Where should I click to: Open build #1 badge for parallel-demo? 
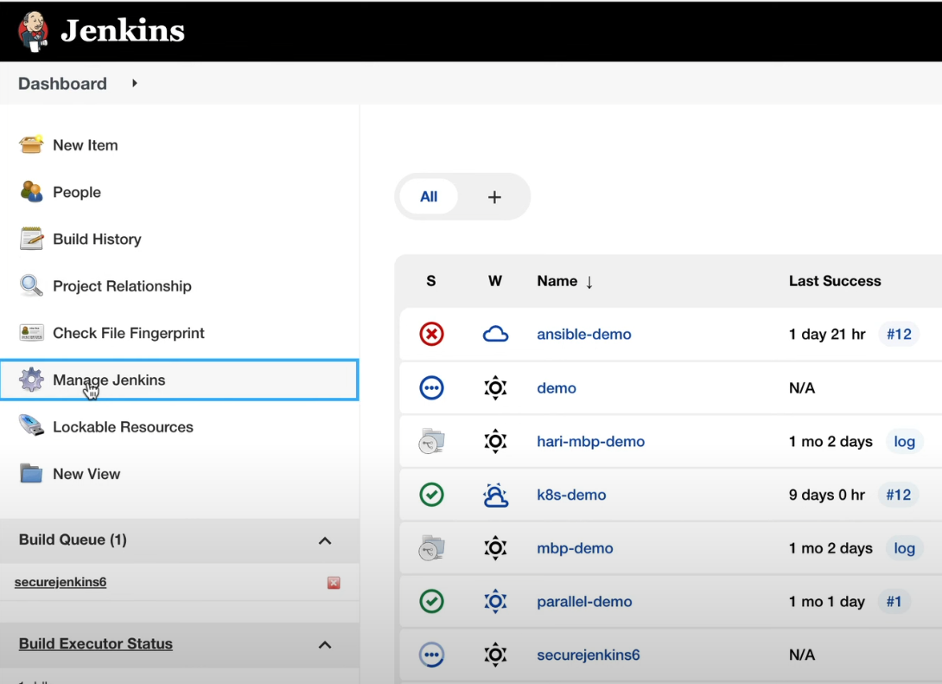[894, 601]
